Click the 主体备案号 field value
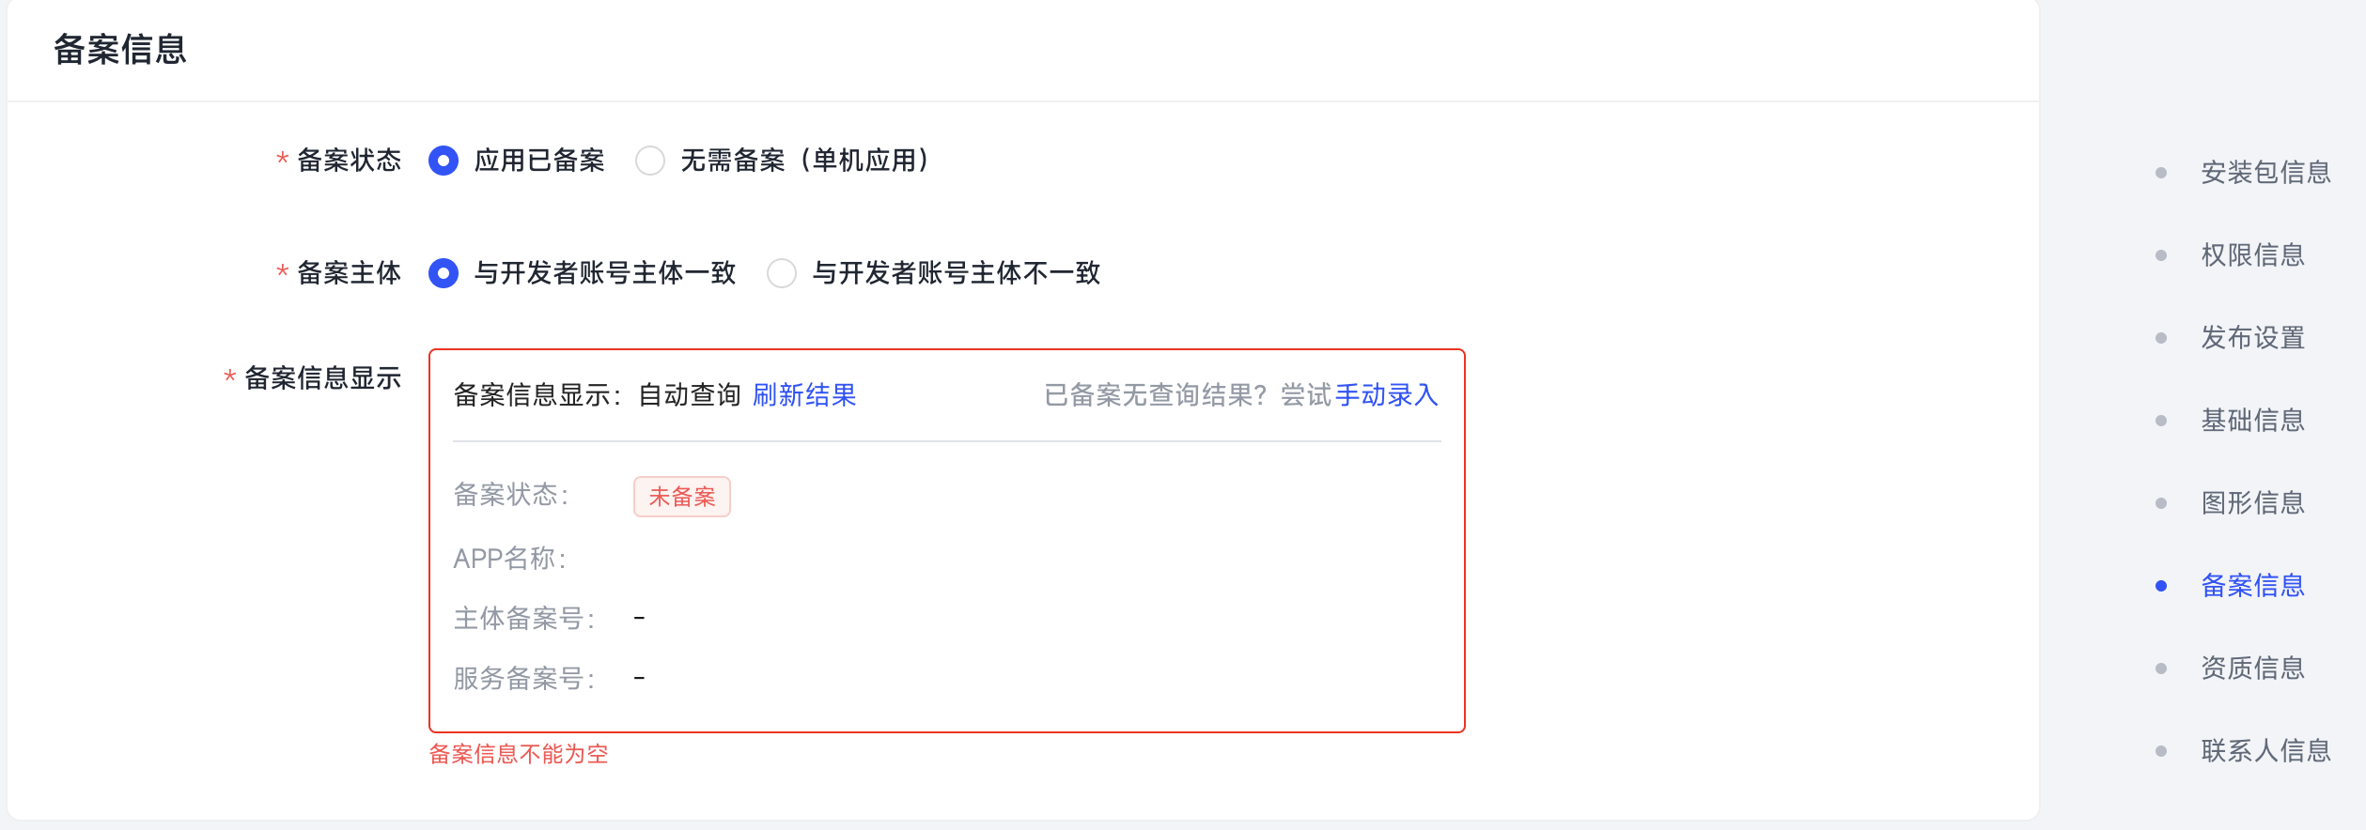The width and height of the screenshot is (2366, 830). (x=639, y=618)
